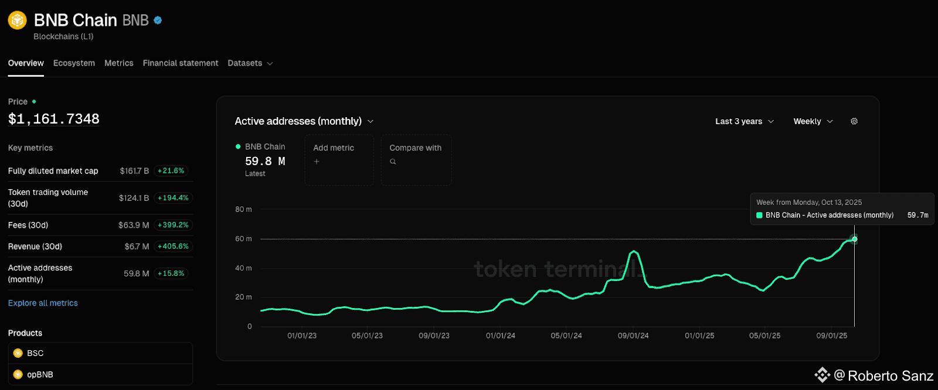
Task: Click the 01/01/24 x-axis label
Action: (501, 336)
